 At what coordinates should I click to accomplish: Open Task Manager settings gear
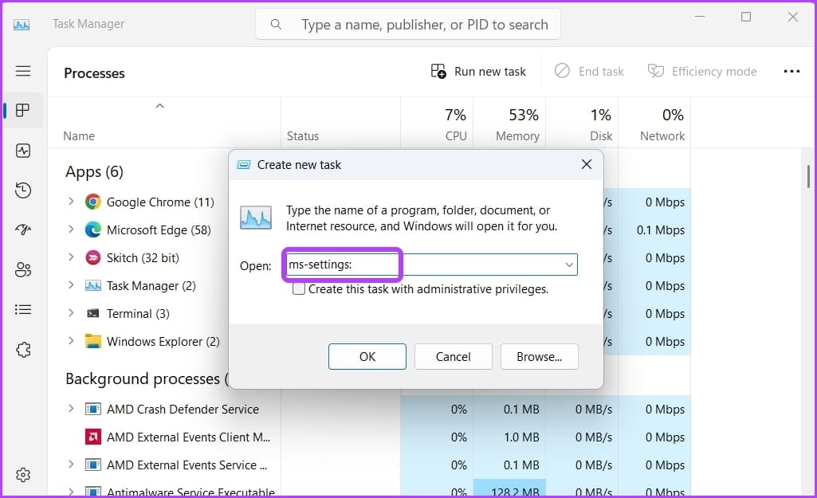23,475
